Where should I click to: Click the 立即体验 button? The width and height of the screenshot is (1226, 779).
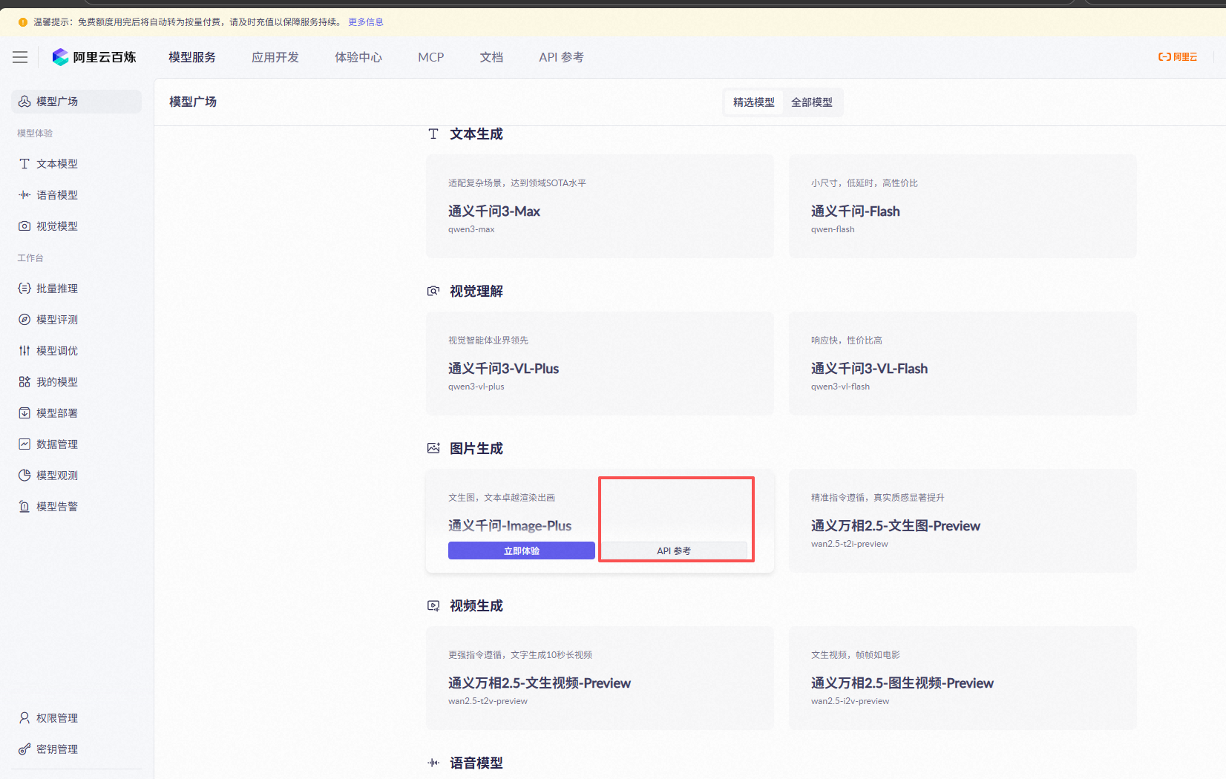coord(522,550)
